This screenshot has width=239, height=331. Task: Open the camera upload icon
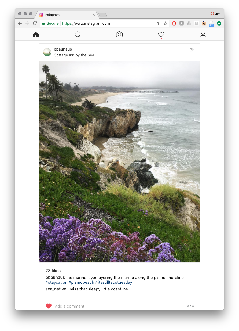(x=119, y=34)
